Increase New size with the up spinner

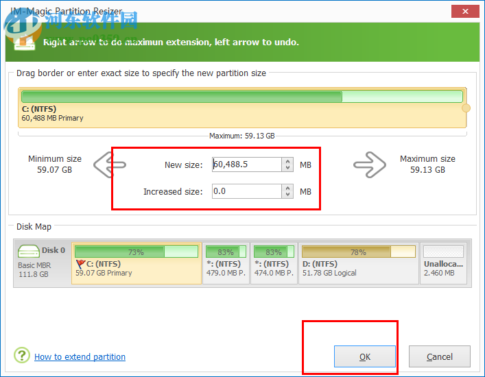[287, 161]
